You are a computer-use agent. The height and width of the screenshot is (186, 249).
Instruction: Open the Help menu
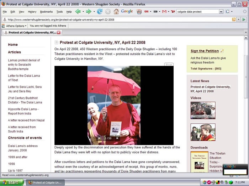point(69,12)
